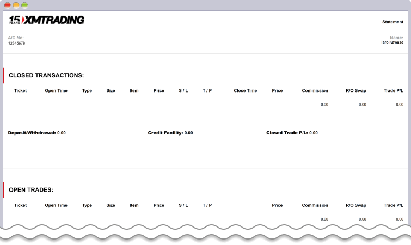The height and width of the screenshot is (245, 411).
Task: Click the green maximize window button
Action: coord(24,5)
